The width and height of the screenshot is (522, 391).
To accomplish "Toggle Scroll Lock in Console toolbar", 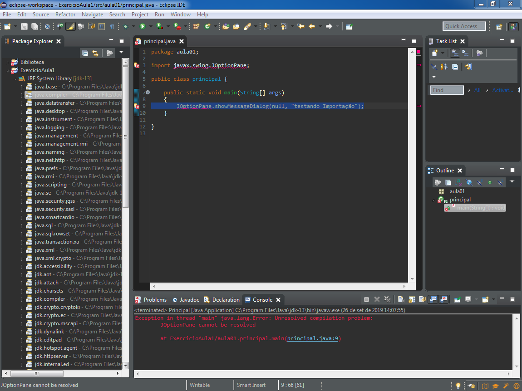I will point(412,299).
